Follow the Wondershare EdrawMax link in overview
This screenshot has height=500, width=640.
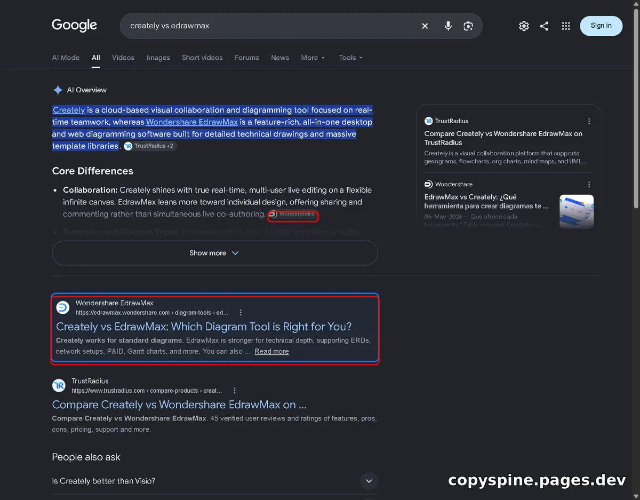coord(192,122)
